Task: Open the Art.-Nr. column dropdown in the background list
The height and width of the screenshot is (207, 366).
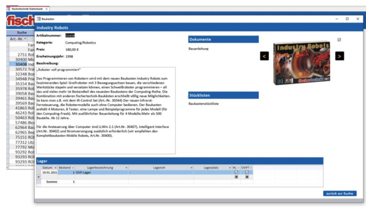Action: 25,39
